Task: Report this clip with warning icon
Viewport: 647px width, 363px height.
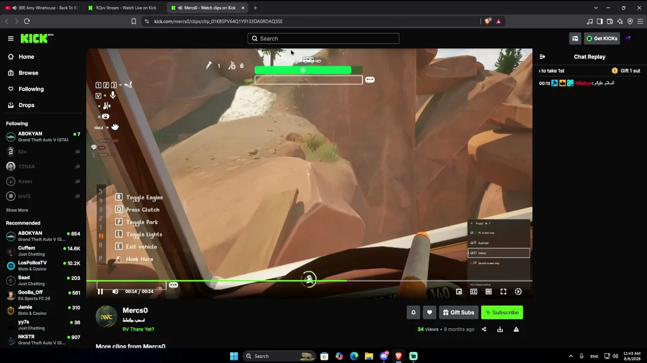Action: click(x=516, y=329)
